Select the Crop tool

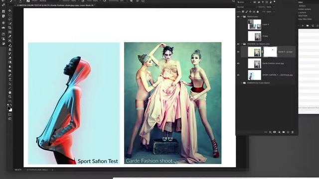click(10, 28)
